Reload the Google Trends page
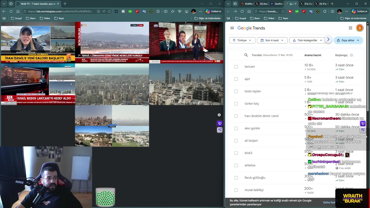 pos(242,11)
